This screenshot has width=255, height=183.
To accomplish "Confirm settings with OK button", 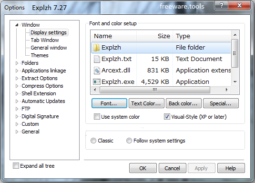I will 143,168.
